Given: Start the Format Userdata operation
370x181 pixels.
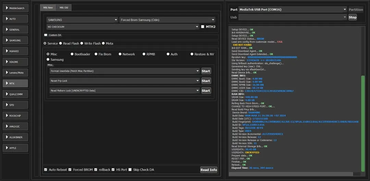Looking at the screenshot, I should (x=206, y=71).
